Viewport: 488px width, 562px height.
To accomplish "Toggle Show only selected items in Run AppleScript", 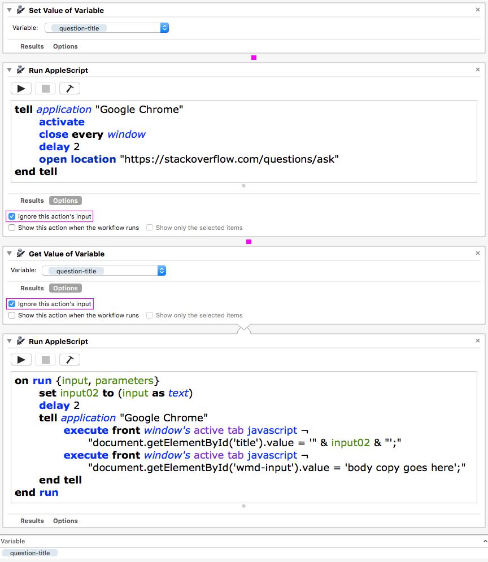I will coord(150,228).
